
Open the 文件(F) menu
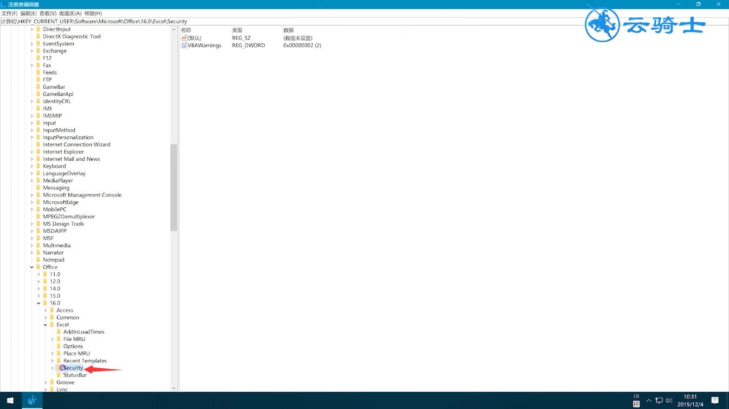(9, 14)
